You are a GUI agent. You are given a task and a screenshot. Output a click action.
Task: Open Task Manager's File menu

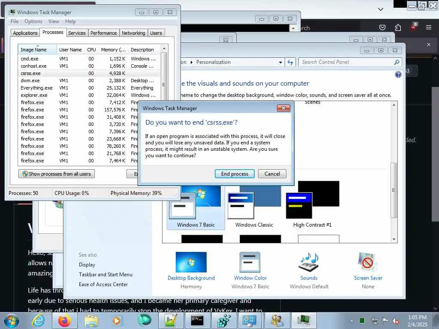[15, 21]
